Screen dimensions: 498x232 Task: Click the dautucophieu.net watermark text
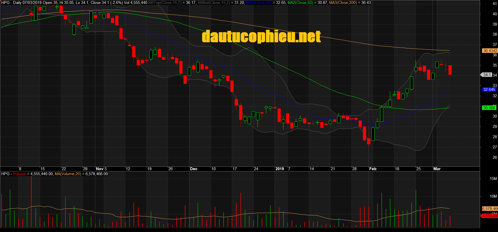[x=261, y=36]
